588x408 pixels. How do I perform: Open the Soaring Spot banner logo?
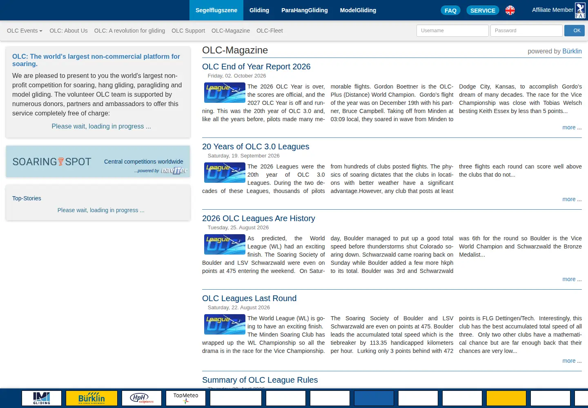coord(52,162)
